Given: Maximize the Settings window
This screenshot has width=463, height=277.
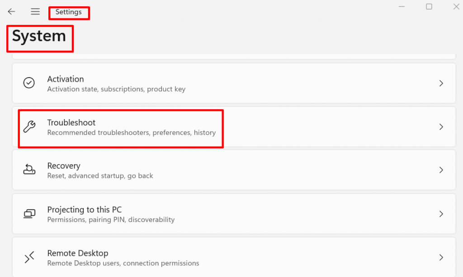Looking at the screenshot, I should coord(429,7).
